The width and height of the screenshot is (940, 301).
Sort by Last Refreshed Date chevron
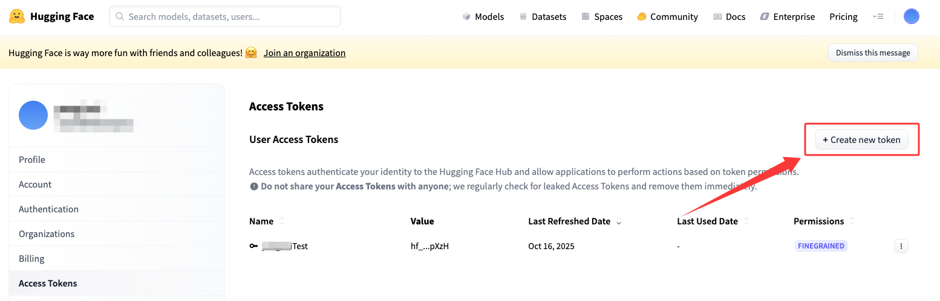pos(618,222)
